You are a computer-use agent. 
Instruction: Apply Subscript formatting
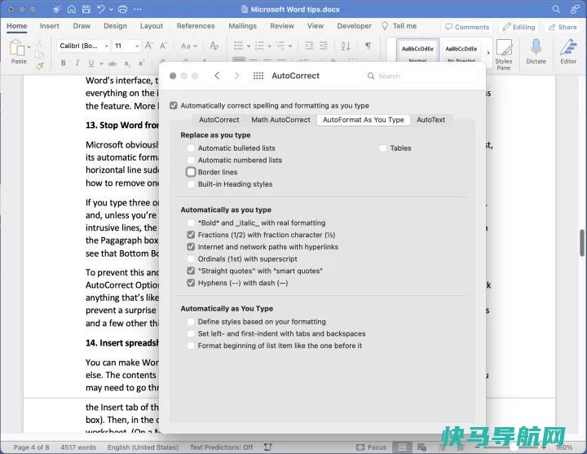(x=127, y=64)
